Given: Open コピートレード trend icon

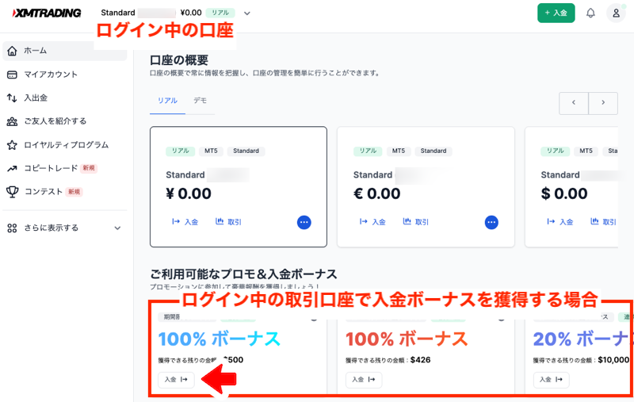Looking at the screenshot, I should point(12,169).
